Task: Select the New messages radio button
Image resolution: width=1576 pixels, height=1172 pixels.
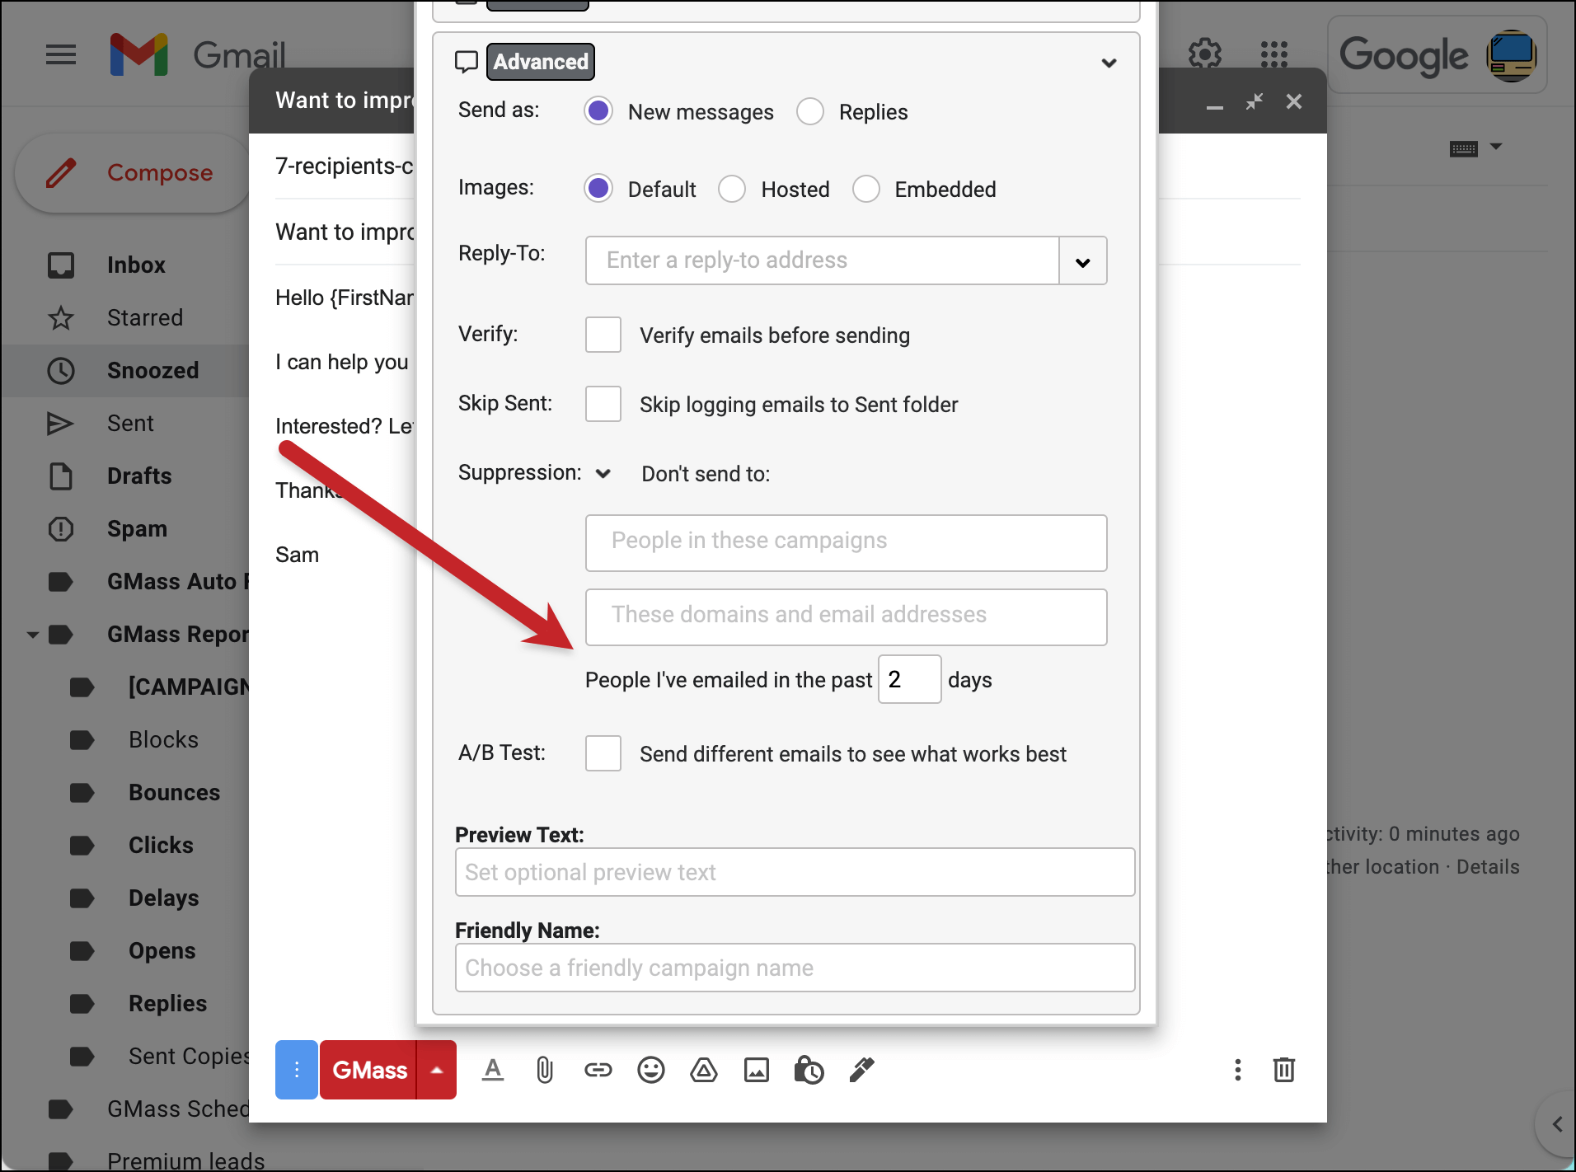Action: coord(598,110)
